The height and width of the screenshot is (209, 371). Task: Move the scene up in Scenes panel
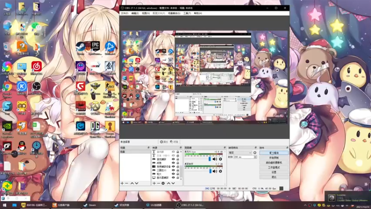(132, 183)
